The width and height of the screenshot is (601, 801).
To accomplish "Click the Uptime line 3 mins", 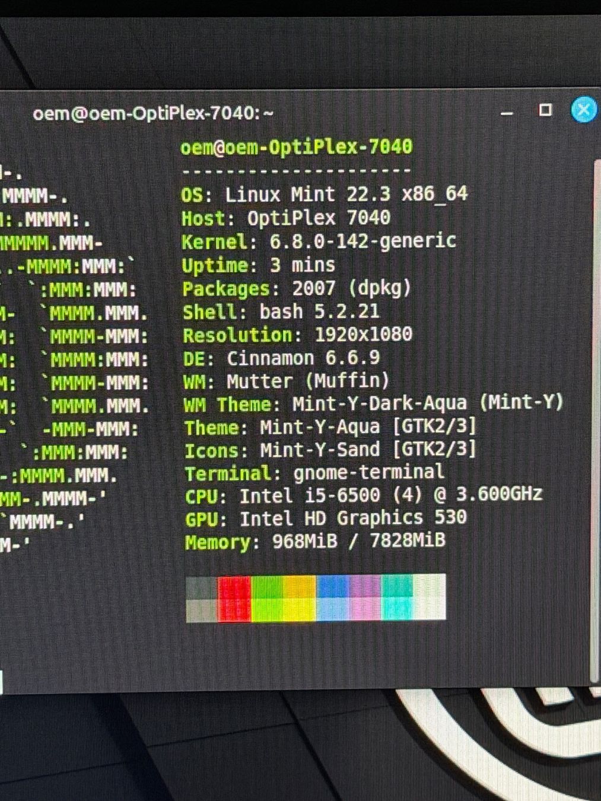I will pos(259,265).
